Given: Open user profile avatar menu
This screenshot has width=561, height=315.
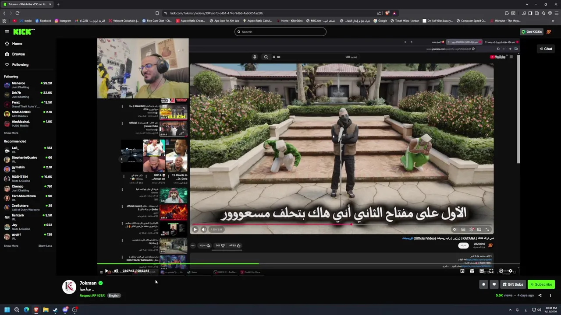Looking at the screenshot, I should click(549, 31).
